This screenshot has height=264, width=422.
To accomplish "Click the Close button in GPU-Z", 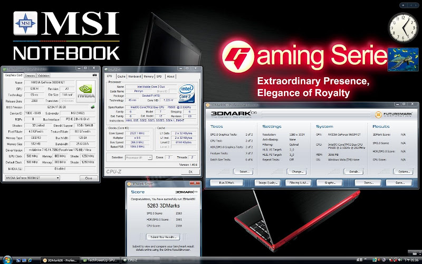I will (x=89, y=178).
